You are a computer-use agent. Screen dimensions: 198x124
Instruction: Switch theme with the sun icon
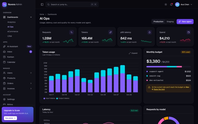166,4
